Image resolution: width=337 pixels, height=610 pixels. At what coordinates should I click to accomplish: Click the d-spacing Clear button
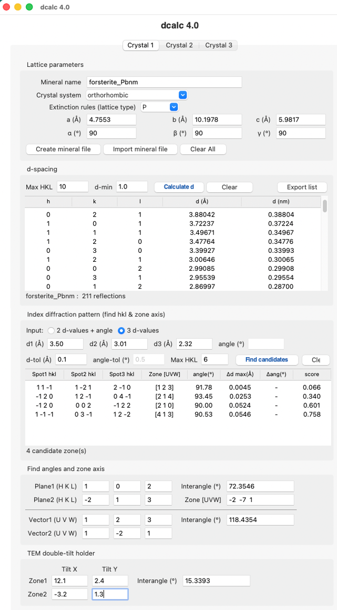[x=229, y=187]
